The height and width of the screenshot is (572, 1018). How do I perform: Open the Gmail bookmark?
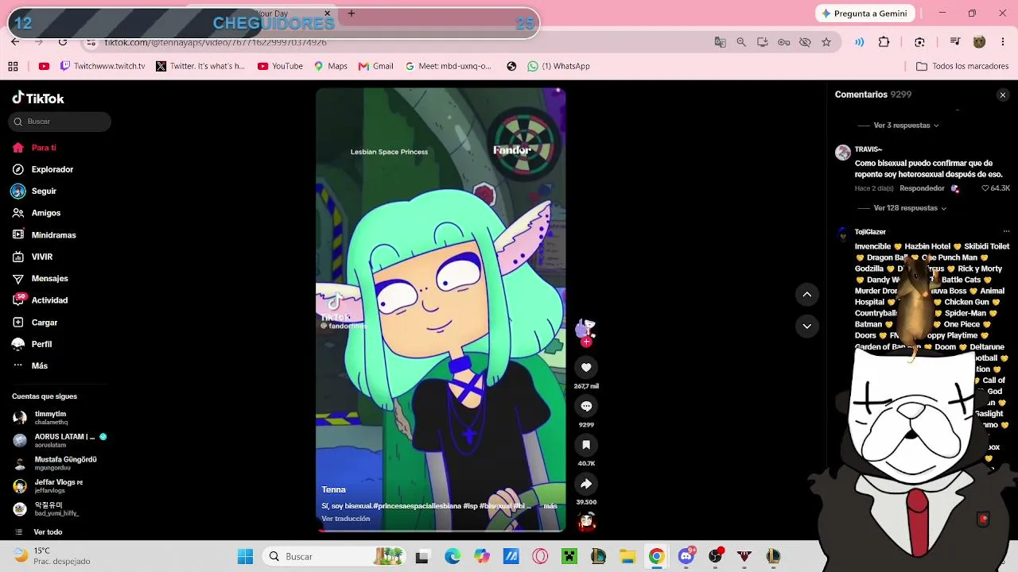[x=375, y=66]
